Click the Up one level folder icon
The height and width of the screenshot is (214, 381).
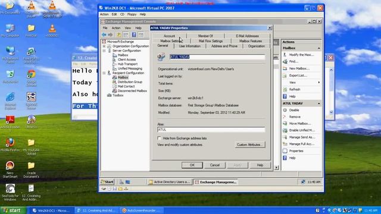119,34
